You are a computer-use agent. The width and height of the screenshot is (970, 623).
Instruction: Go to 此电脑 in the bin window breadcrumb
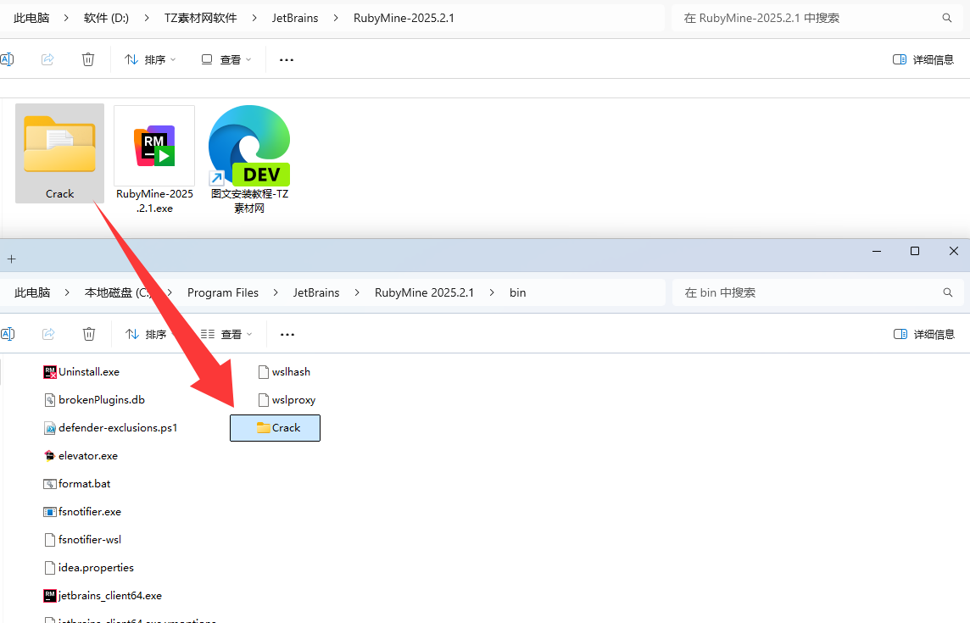click(x=32, y=292)
